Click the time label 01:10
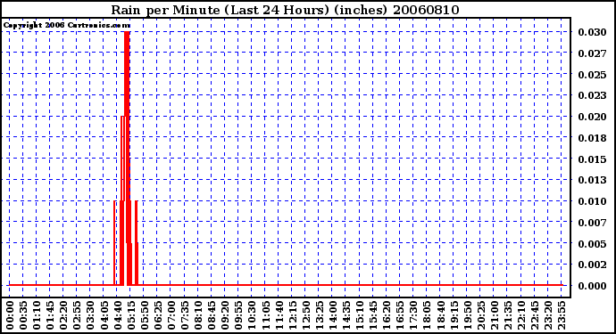Screen dimensions: 616x334 (37, 315)
